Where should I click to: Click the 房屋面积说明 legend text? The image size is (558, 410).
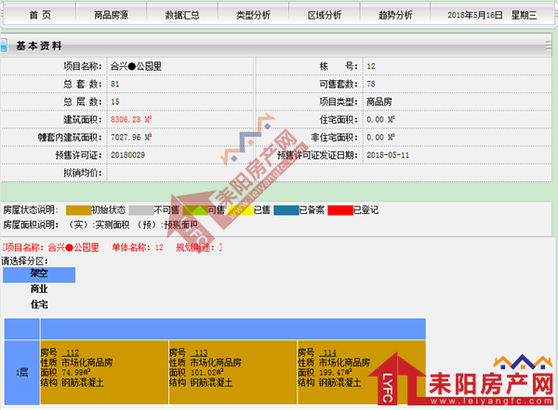pyautogui.click(x=100, y=225)
